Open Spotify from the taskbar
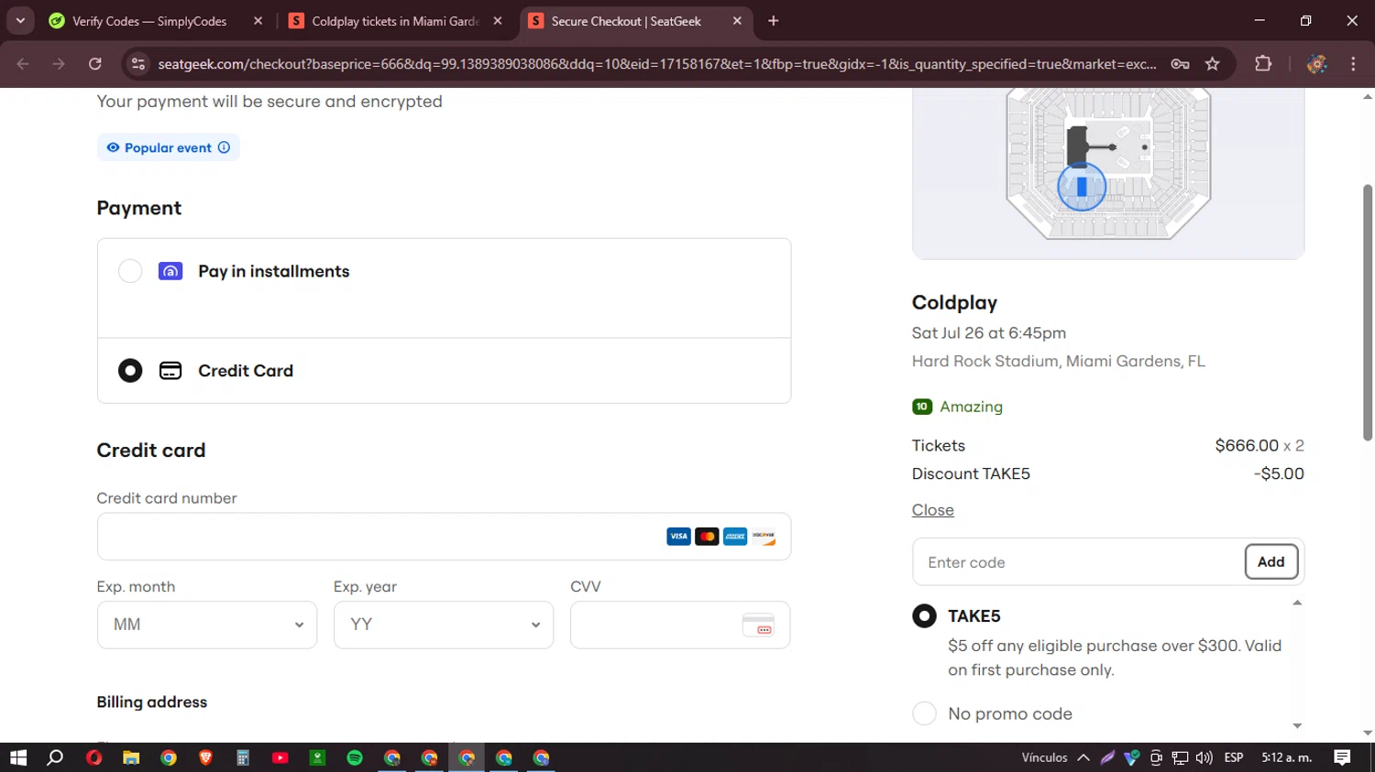This screenshot has width=1375, height=772. point(355,757)
